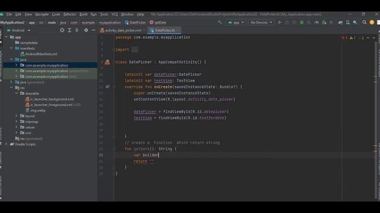
Task: Click Select Opened File target icon
Action: [x=62, y=30]
